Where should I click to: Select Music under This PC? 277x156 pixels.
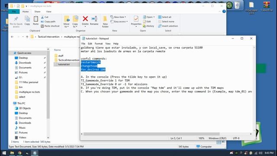pyautogui.click(x=22, y=128)
